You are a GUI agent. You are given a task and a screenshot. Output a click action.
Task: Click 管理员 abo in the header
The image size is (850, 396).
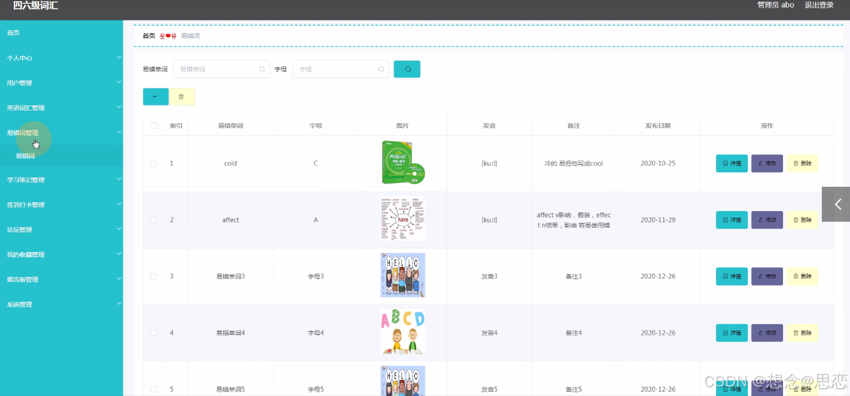click(776, 5)
